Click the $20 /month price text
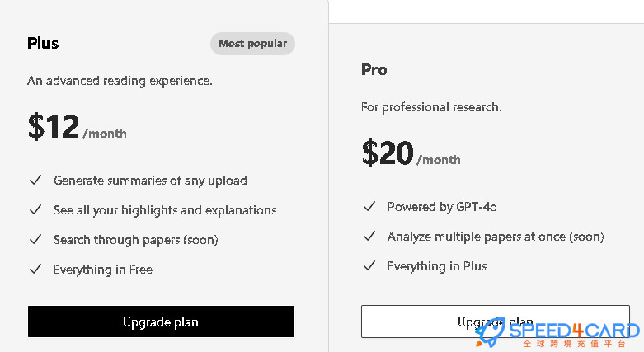Screen dimensions: 644x352 (411, 153)
